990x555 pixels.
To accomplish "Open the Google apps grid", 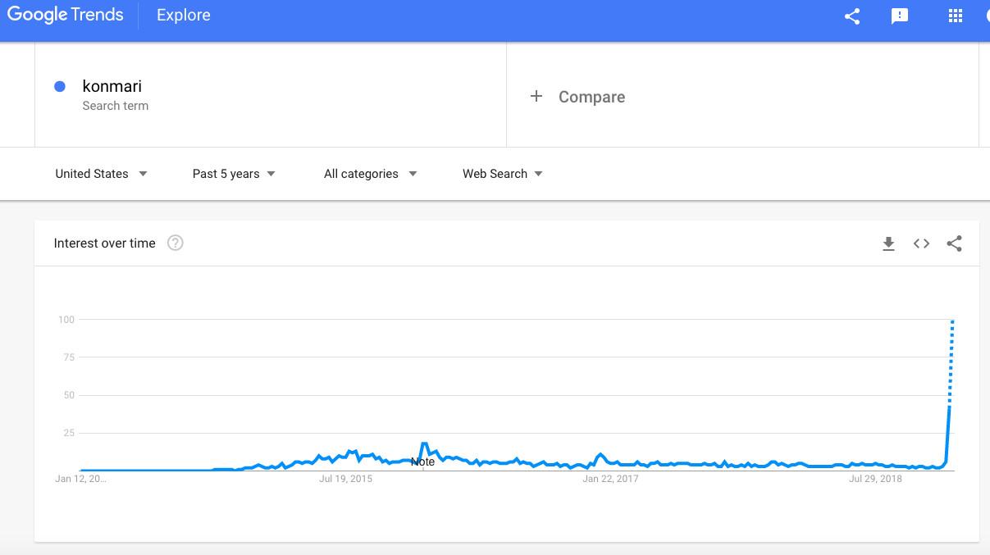I will (955, 16).
